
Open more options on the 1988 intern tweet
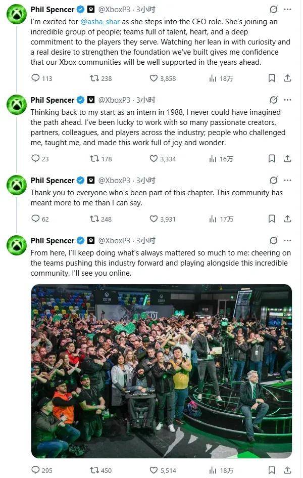tap(288, 100)
